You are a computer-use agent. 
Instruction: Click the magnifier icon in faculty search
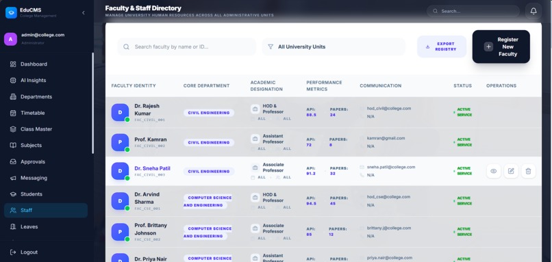tap(126, 47)
